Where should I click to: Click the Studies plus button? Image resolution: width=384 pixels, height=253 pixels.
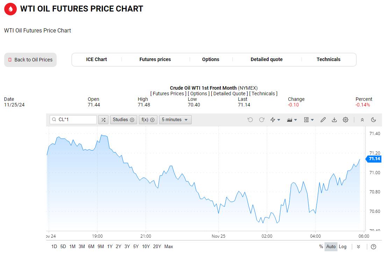(x=123, y=120)
